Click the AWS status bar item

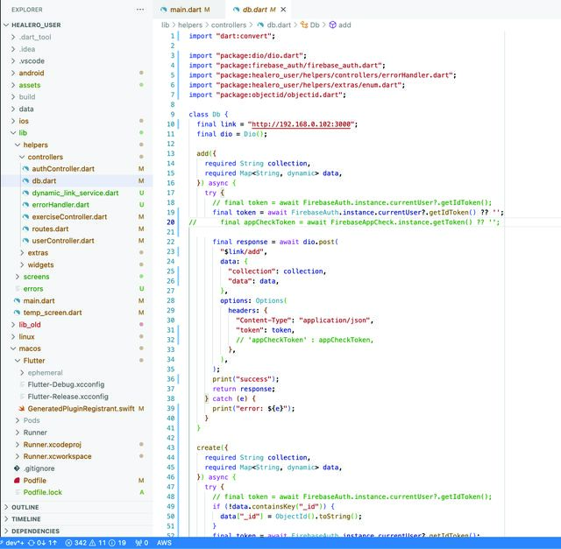coord(164,543)
